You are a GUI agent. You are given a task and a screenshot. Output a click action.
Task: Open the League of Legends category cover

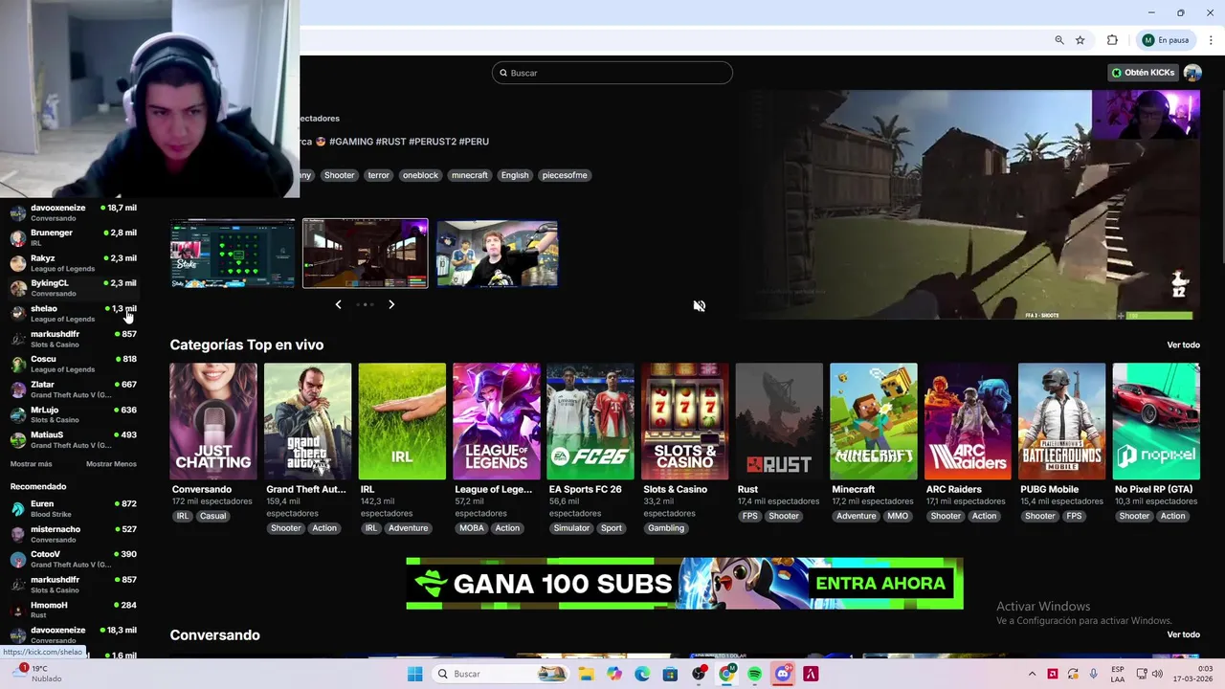(x=496, y=421)
